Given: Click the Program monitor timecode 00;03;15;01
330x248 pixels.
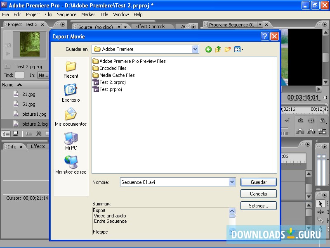Looking at the screenshot, I should tap(303, 98).
